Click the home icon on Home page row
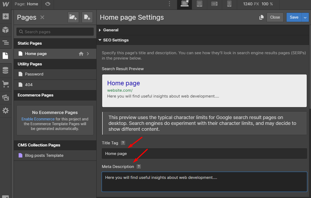The image size is (311, 198). 81,54
